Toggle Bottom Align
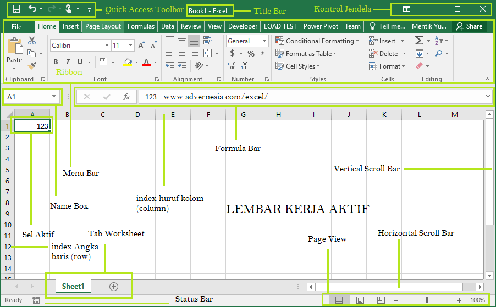 (x=194, y=41)
